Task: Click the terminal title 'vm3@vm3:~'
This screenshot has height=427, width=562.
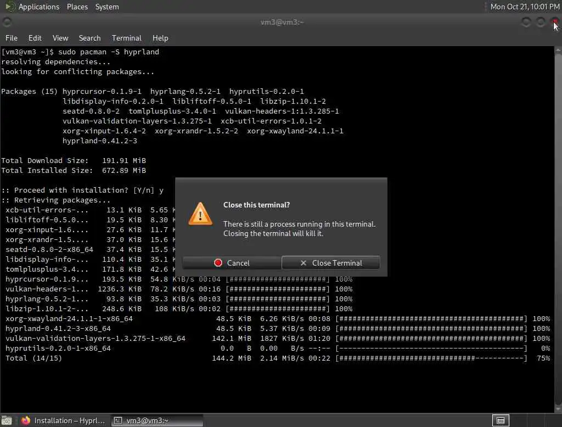Action: 282,23
